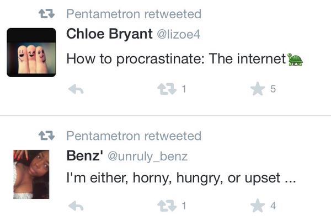
Task: Open Benz' profile photo
Action: point(31,174)
